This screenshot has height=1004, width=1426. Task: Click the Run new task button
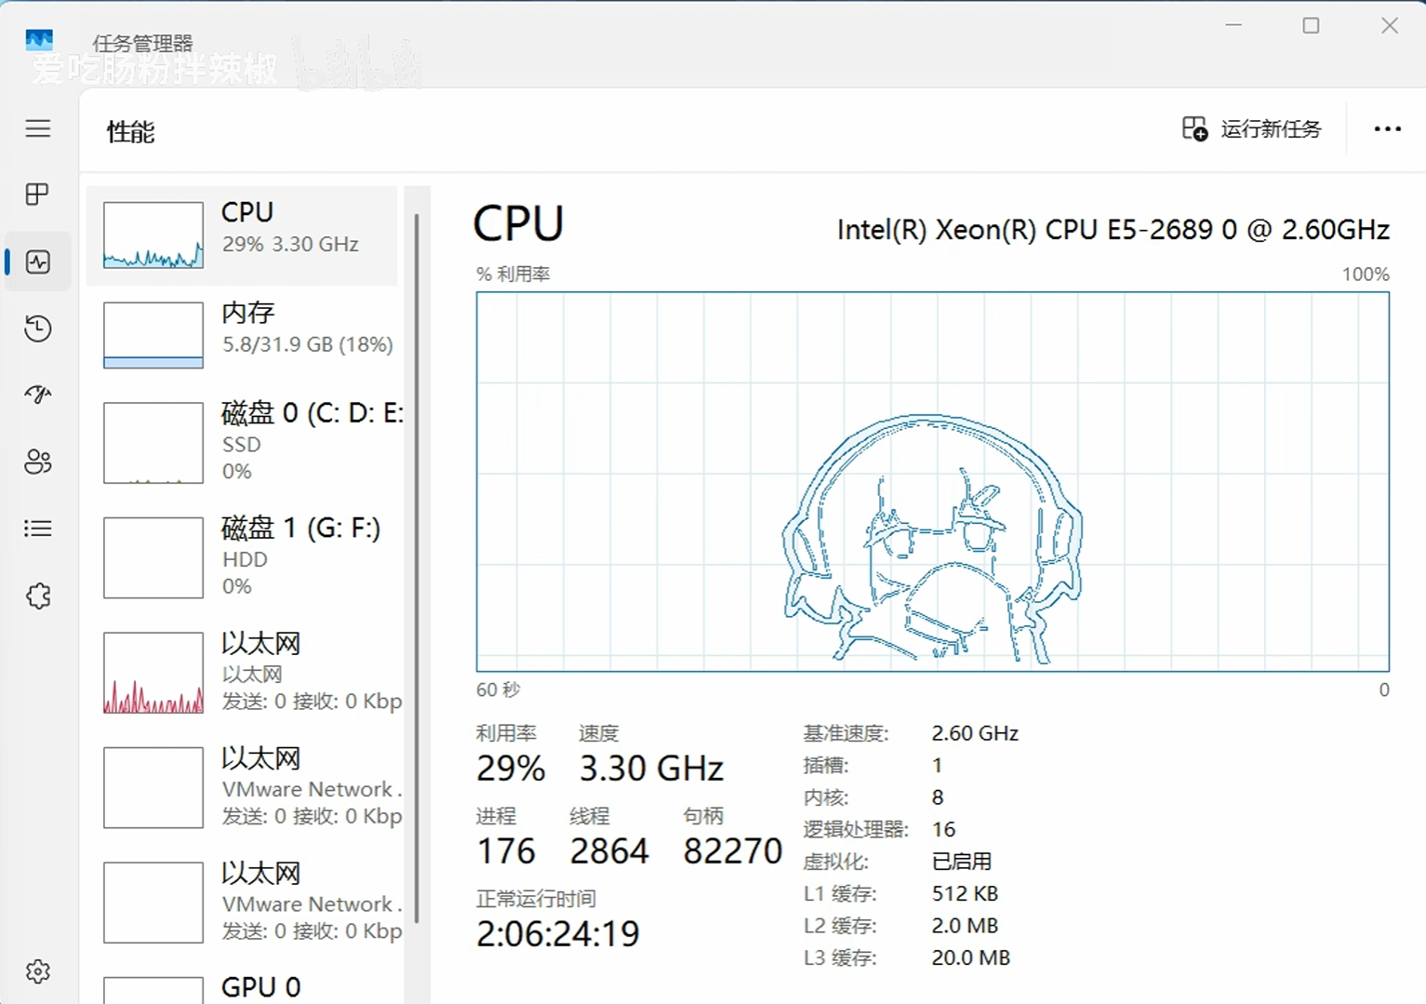click(1252, 129)
